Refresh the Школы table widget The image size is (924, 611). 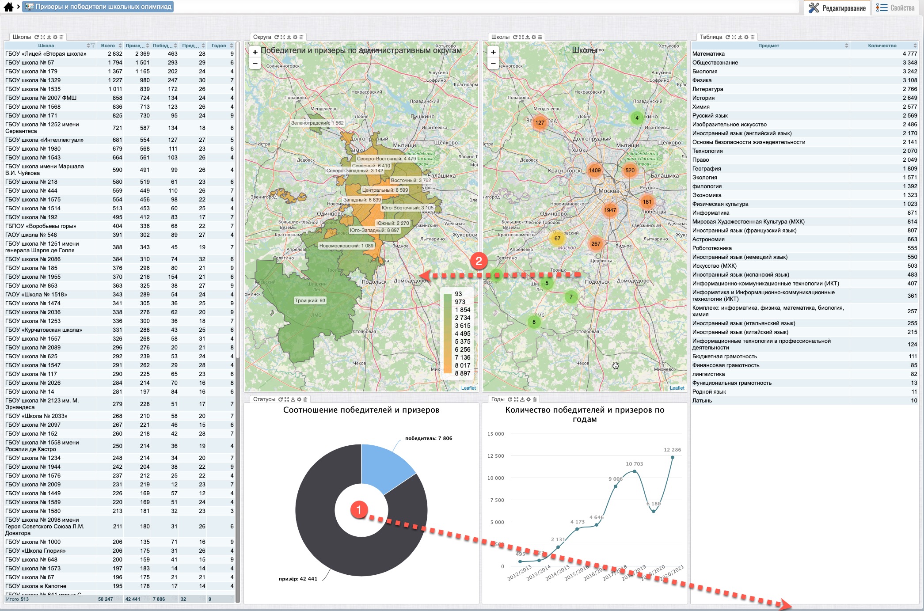click(37, 37)
